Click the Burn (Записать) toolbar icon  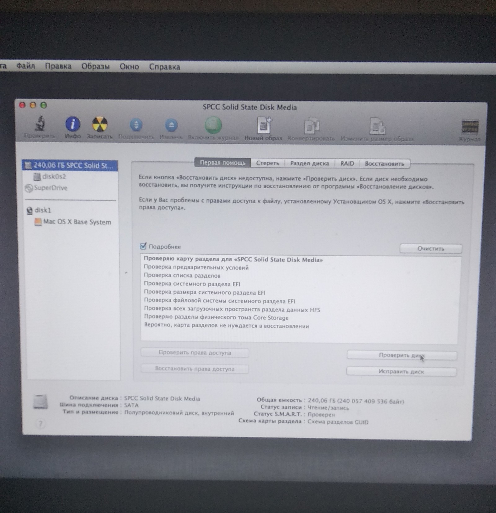(100, 124)
